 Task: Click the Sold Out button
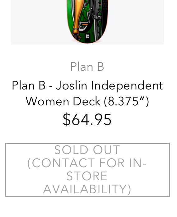pos(87,170)
